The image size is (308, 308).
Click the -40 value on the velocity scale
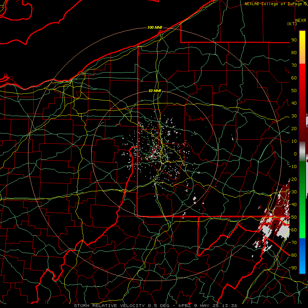point(293,205)
